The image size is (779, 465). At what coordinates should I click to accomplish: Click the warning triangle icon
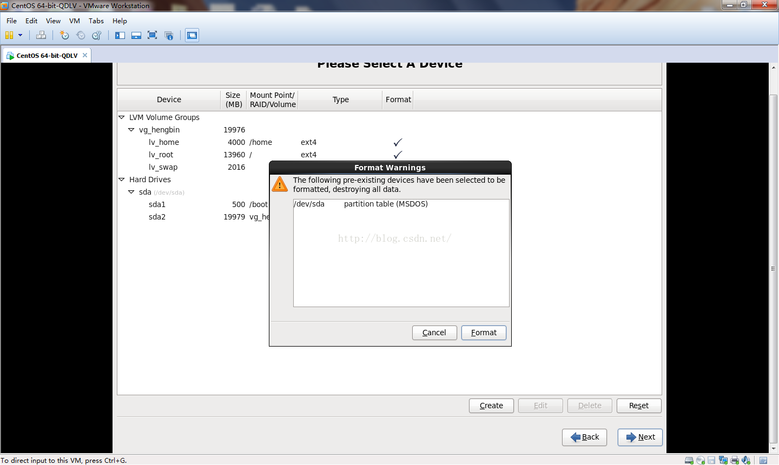point(280,184)
